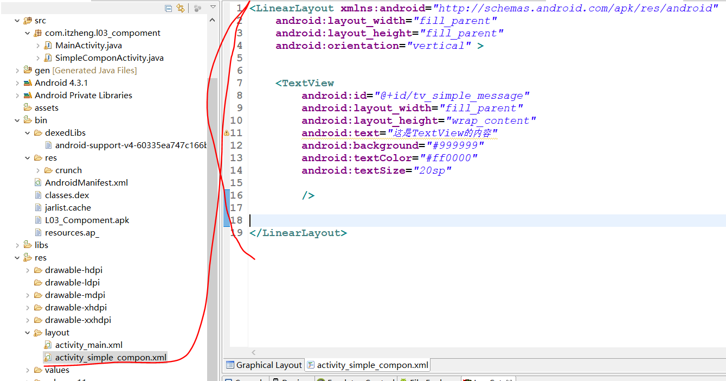726x381 pixels.
Task: Expand the libs folder arrow
Action: tap(17, 245)
